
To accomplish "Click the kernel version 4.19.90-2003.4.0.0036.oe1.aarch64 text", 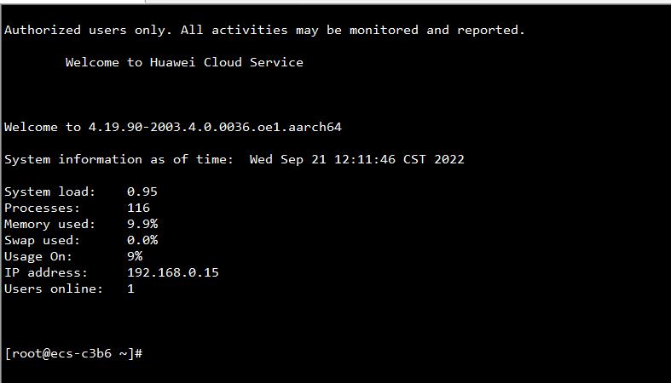I will pyautogui.click(x=215, y=127).
